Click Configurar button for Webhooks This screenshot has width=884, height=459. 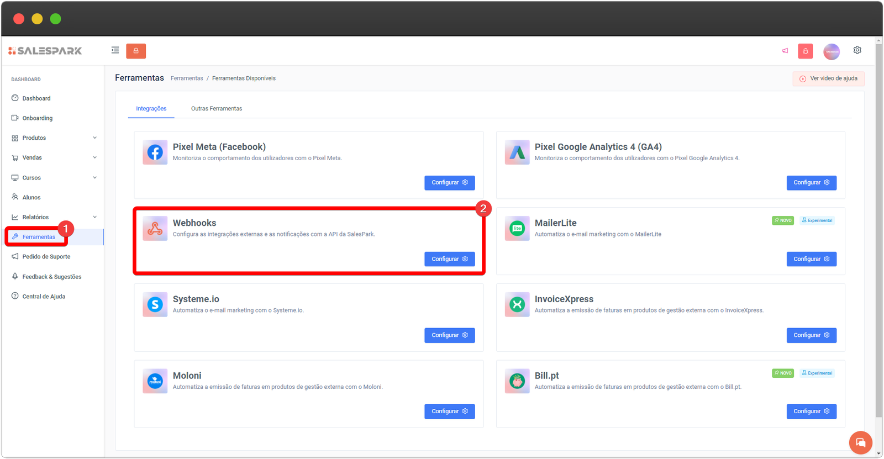(449, 259)
